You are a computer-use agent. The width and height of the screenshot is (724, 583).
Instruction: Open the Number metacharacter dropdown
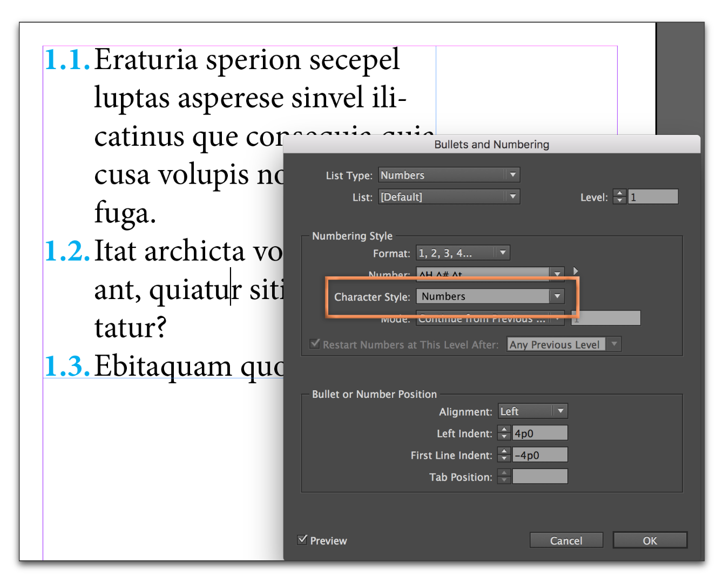[x=557, y=274]
